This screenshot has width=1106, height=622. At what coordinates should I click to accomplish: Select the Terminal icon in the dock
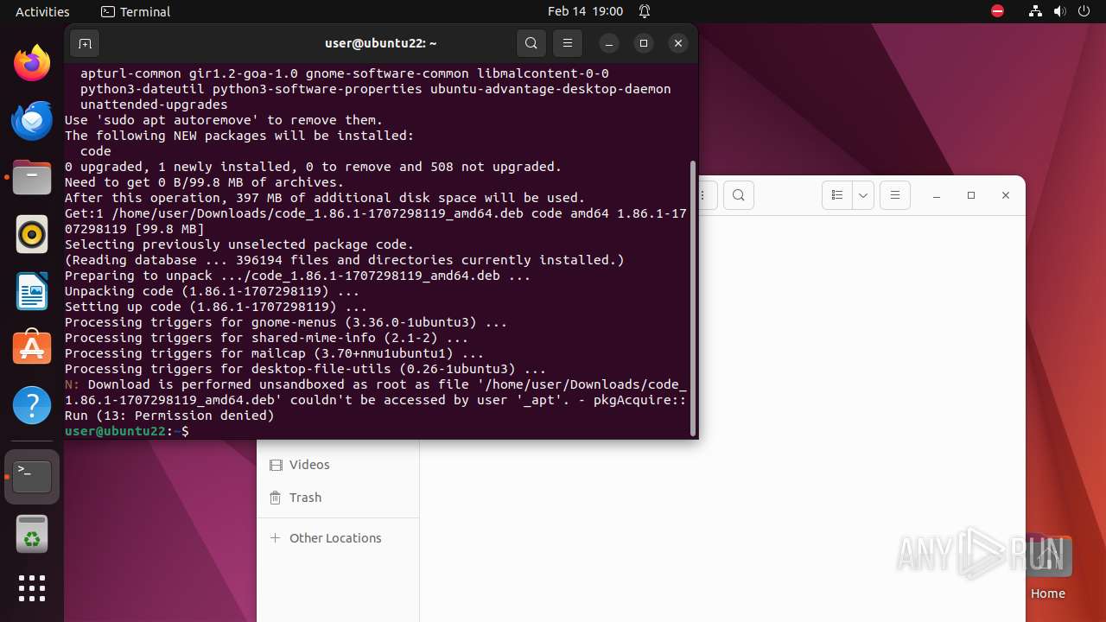coord(32,476)
